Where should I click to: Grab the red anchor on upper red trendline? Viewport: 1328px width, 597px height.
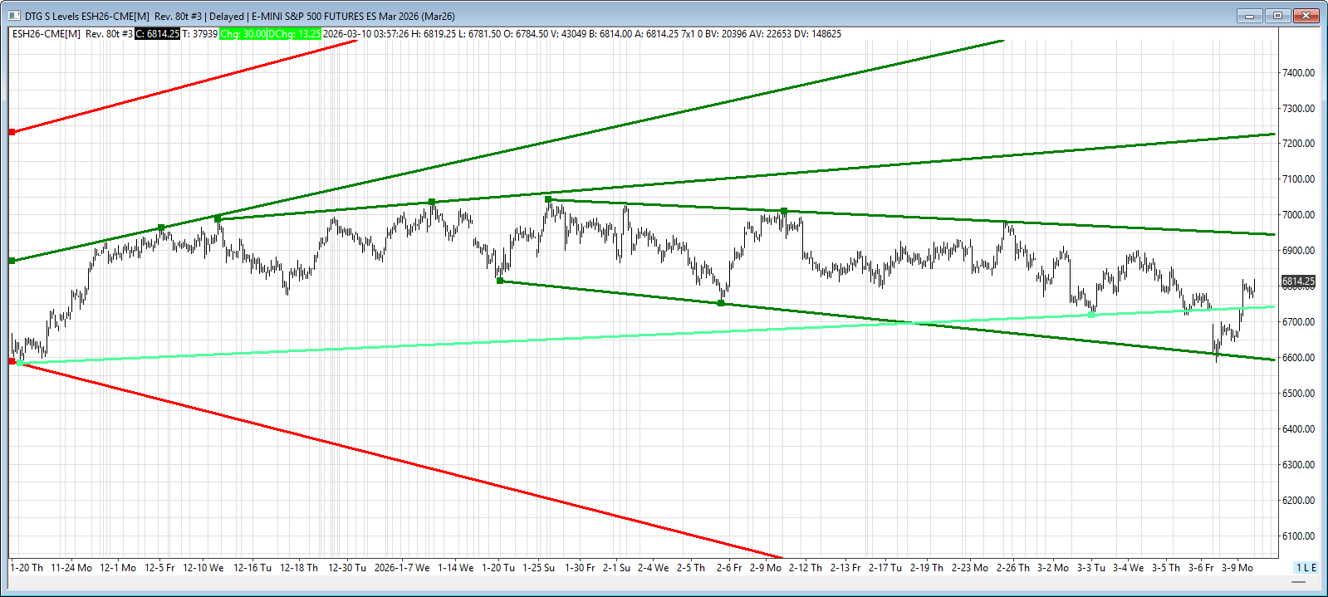12,132
